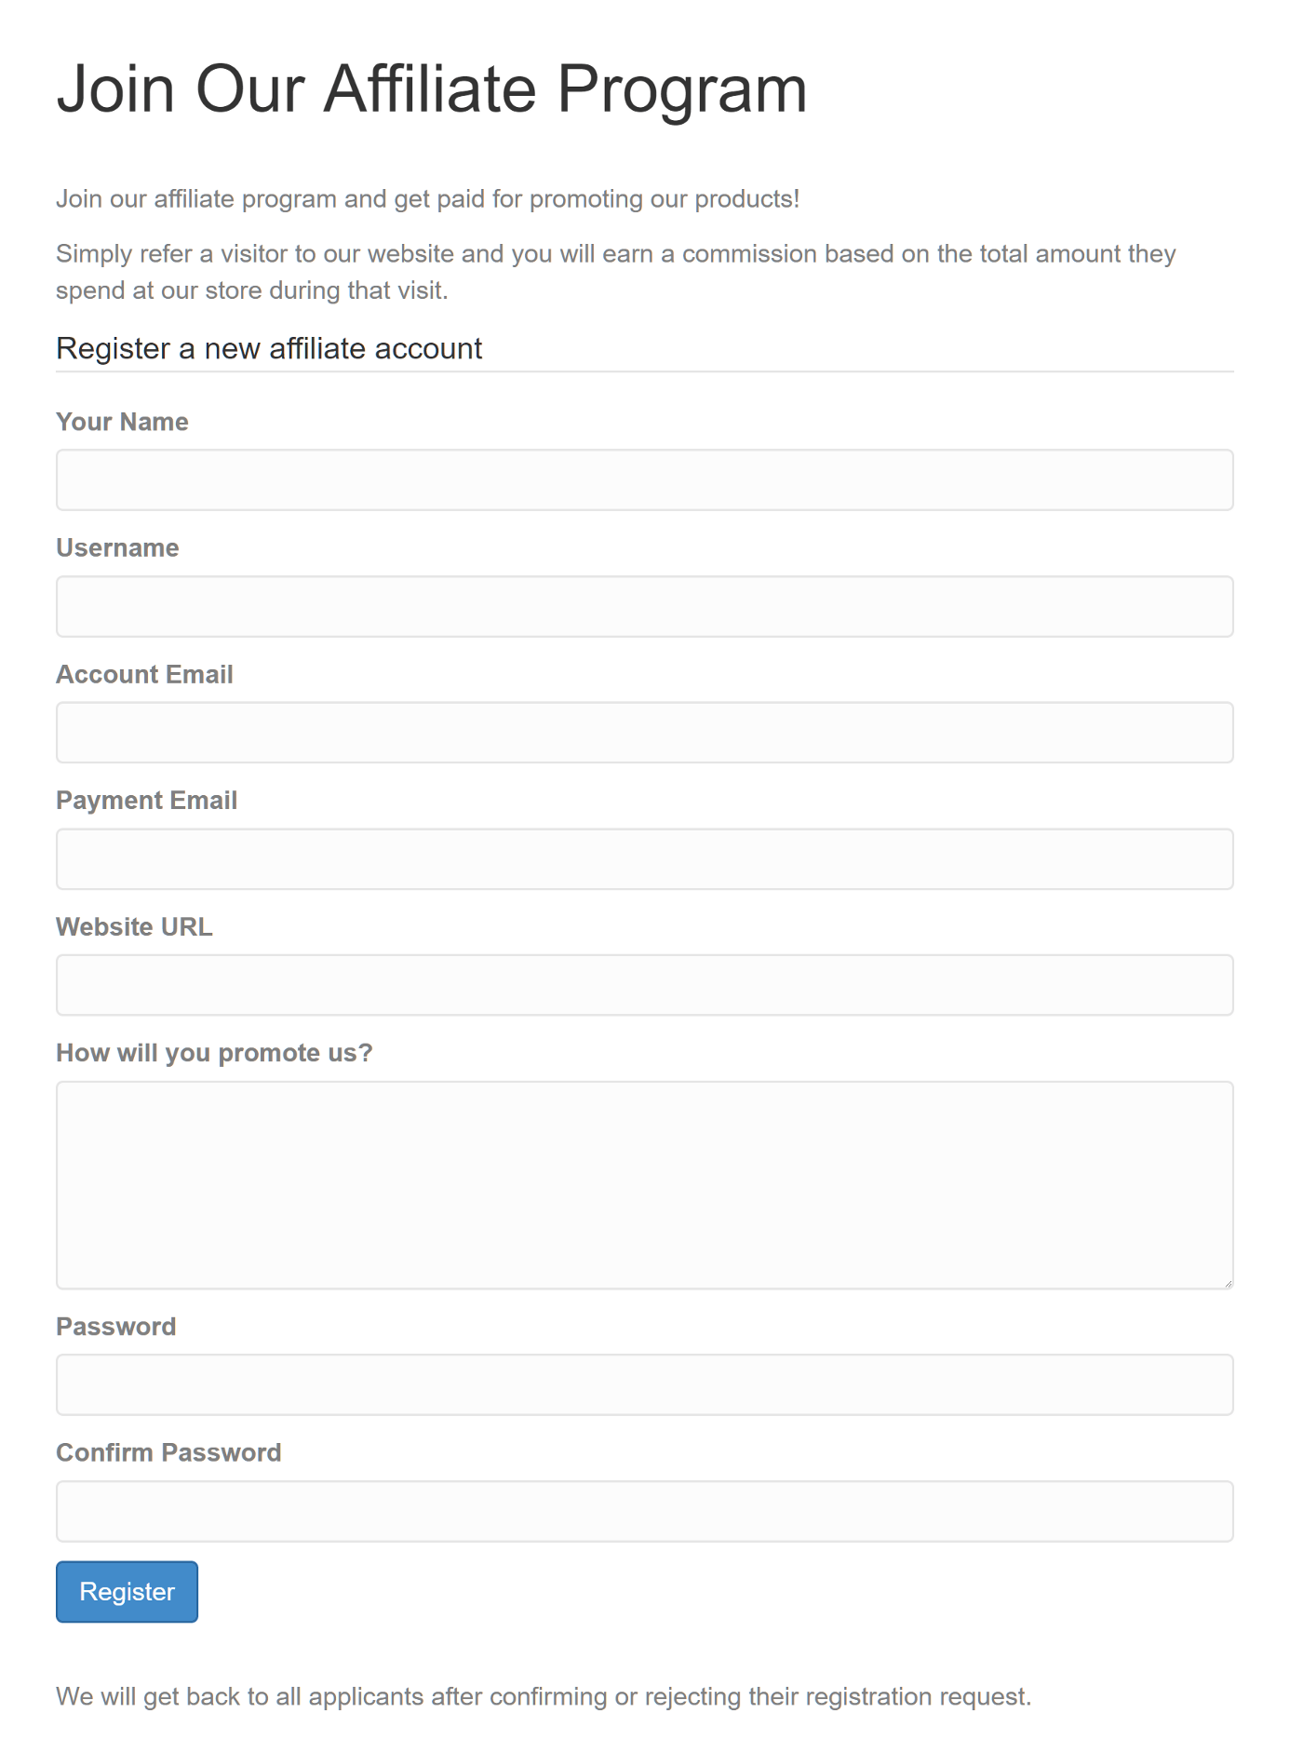
Task: Click the Confirm Password input field
Action: [644, 1510]
